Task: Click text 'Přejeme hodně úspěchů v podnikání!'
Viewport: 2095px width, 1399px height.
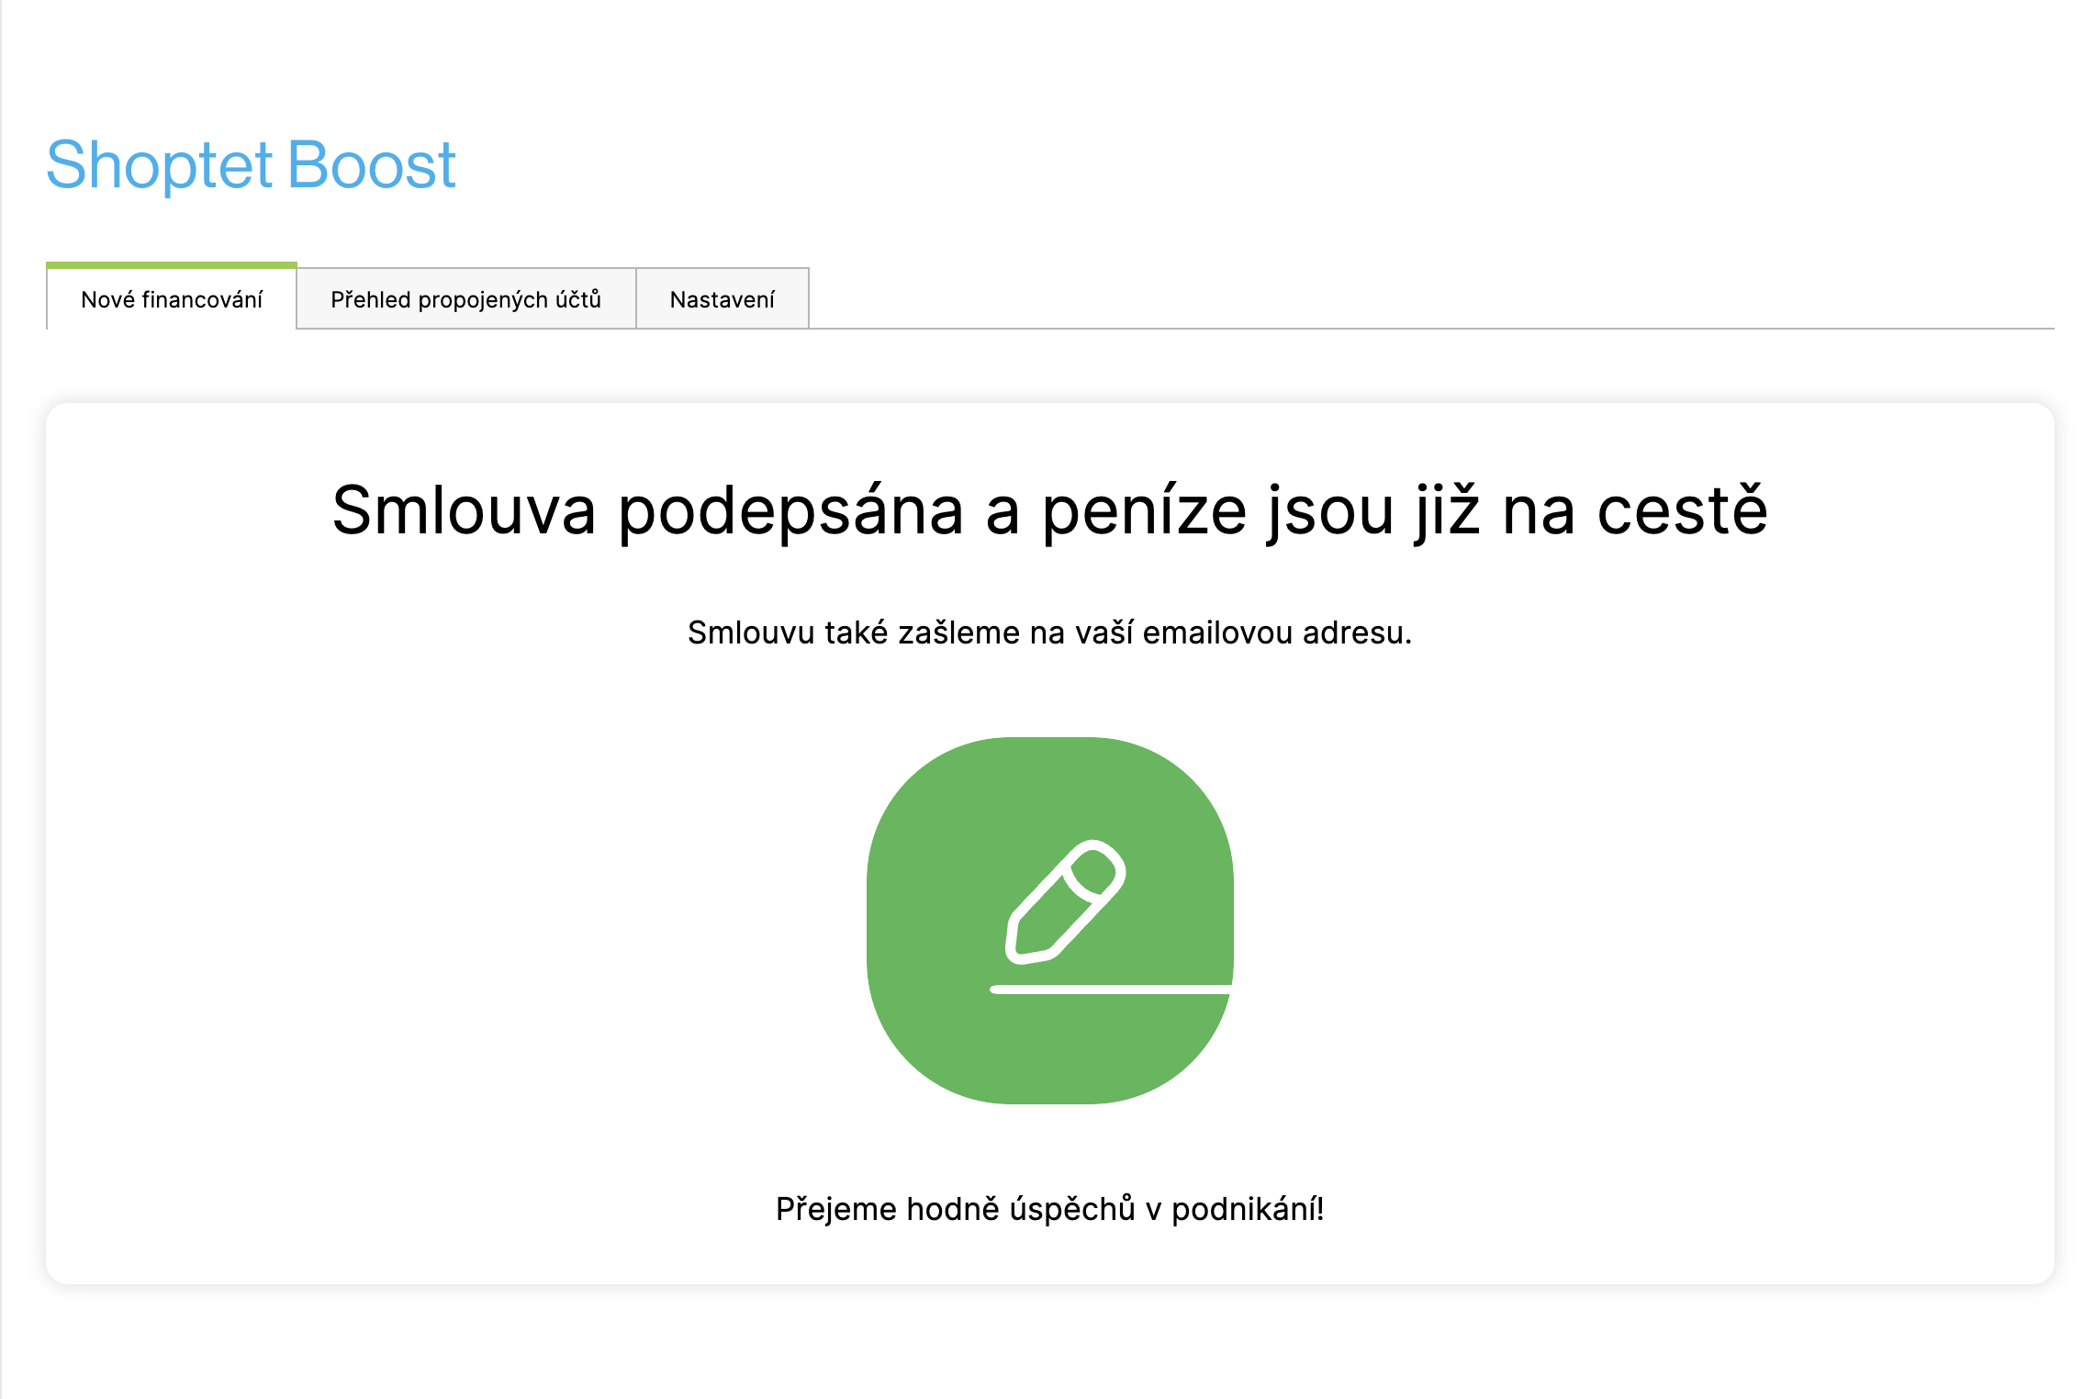Action: pos(1049,1209)
